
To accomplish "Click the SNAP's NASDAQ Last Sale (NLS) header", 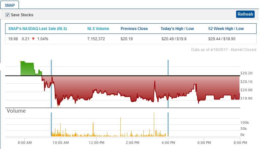I will click(x=38, y=29).
